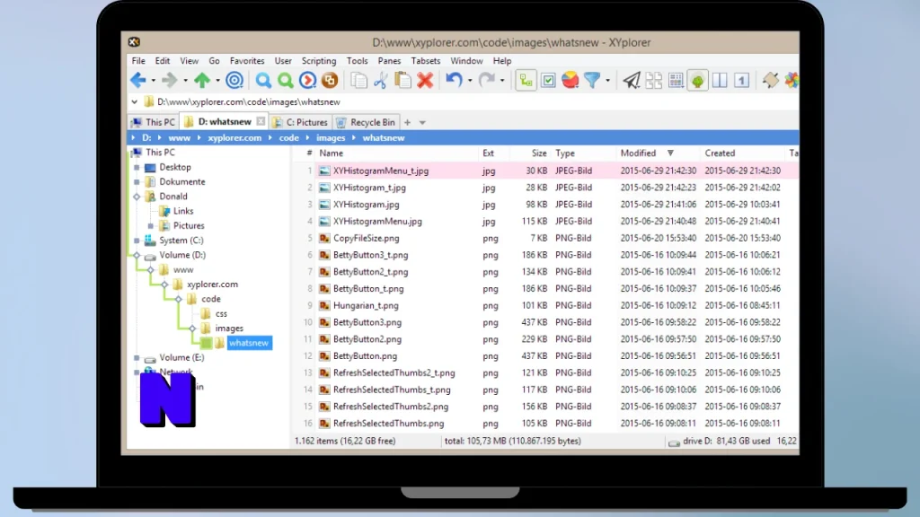
Task: Delete using the red X icon
Action: (425, 80)
